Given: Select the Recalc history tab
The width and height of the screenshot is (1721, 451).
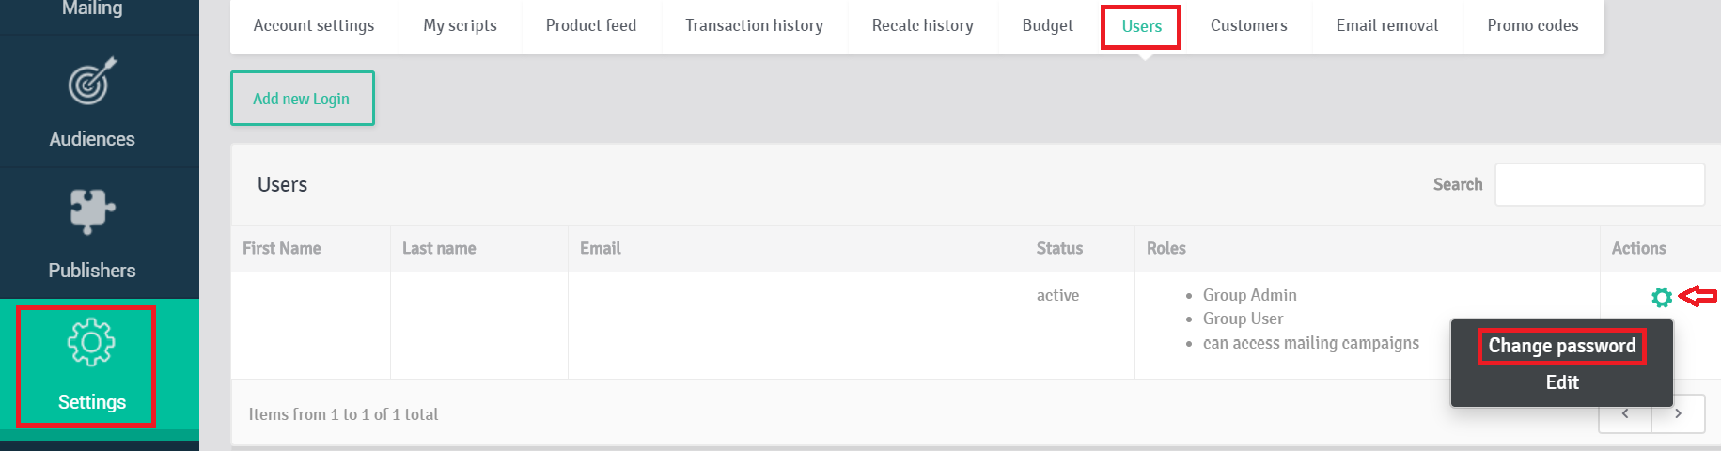Looking at the screenshot, I should click(922, 25).
